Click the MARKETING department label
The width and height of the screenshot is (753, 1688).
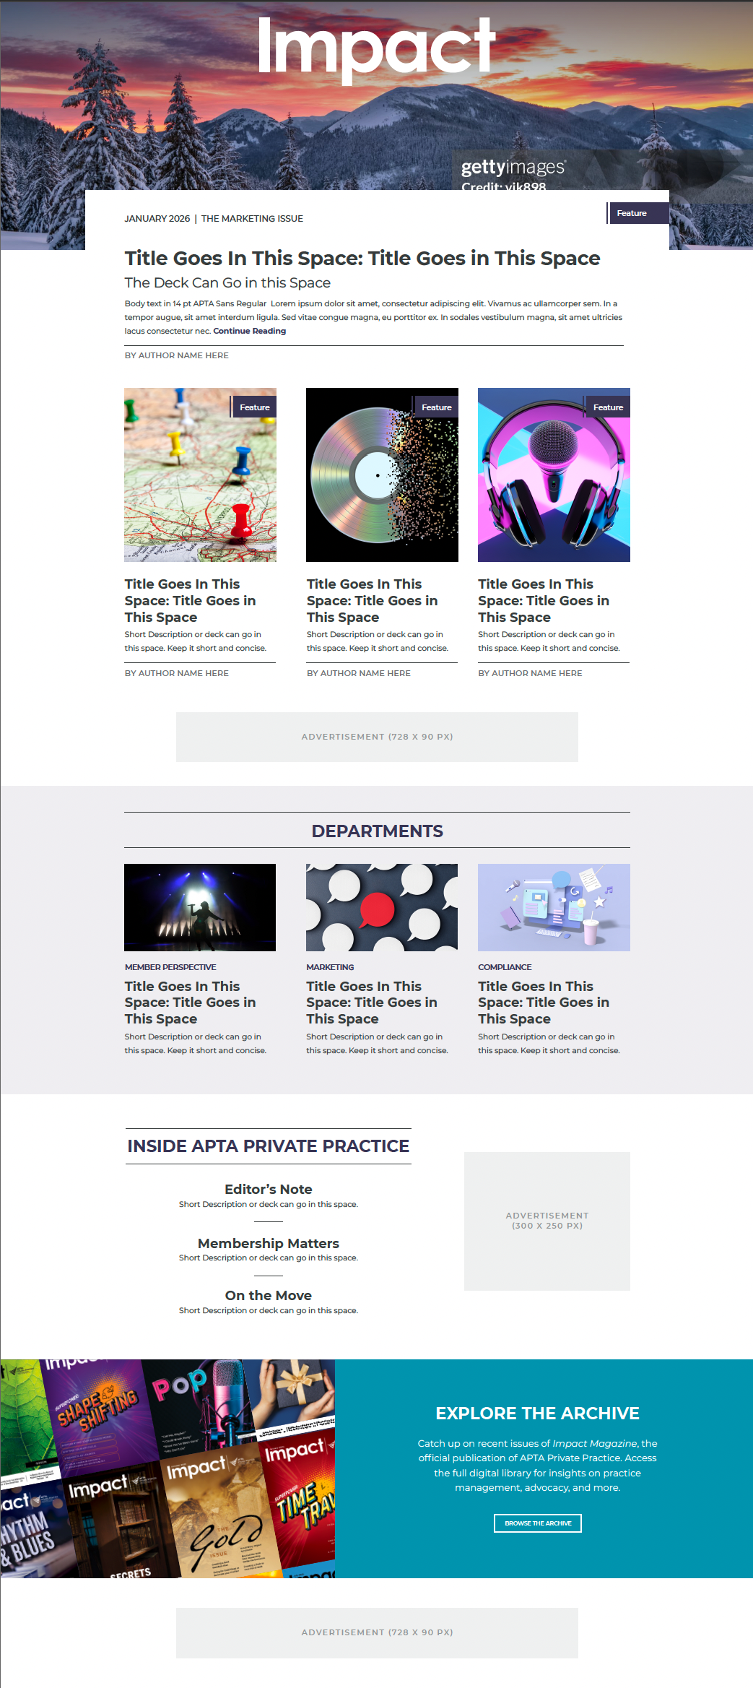pyautogui.click(x=330, y=967)
